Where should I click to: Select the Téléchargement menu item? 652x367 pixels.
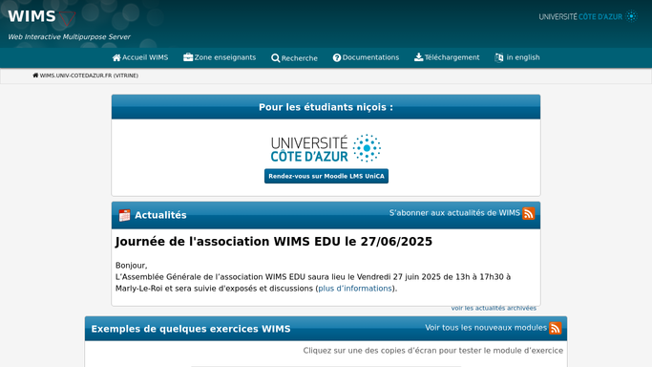pyautogui.click(x=447, y=57)
